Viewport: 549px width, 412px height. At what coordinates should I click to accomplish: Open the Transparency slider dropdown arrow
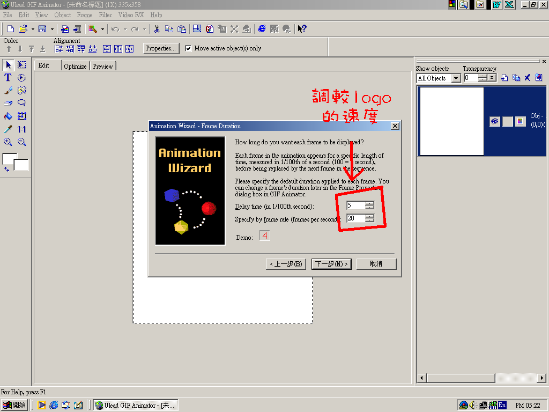coord(492,78)
